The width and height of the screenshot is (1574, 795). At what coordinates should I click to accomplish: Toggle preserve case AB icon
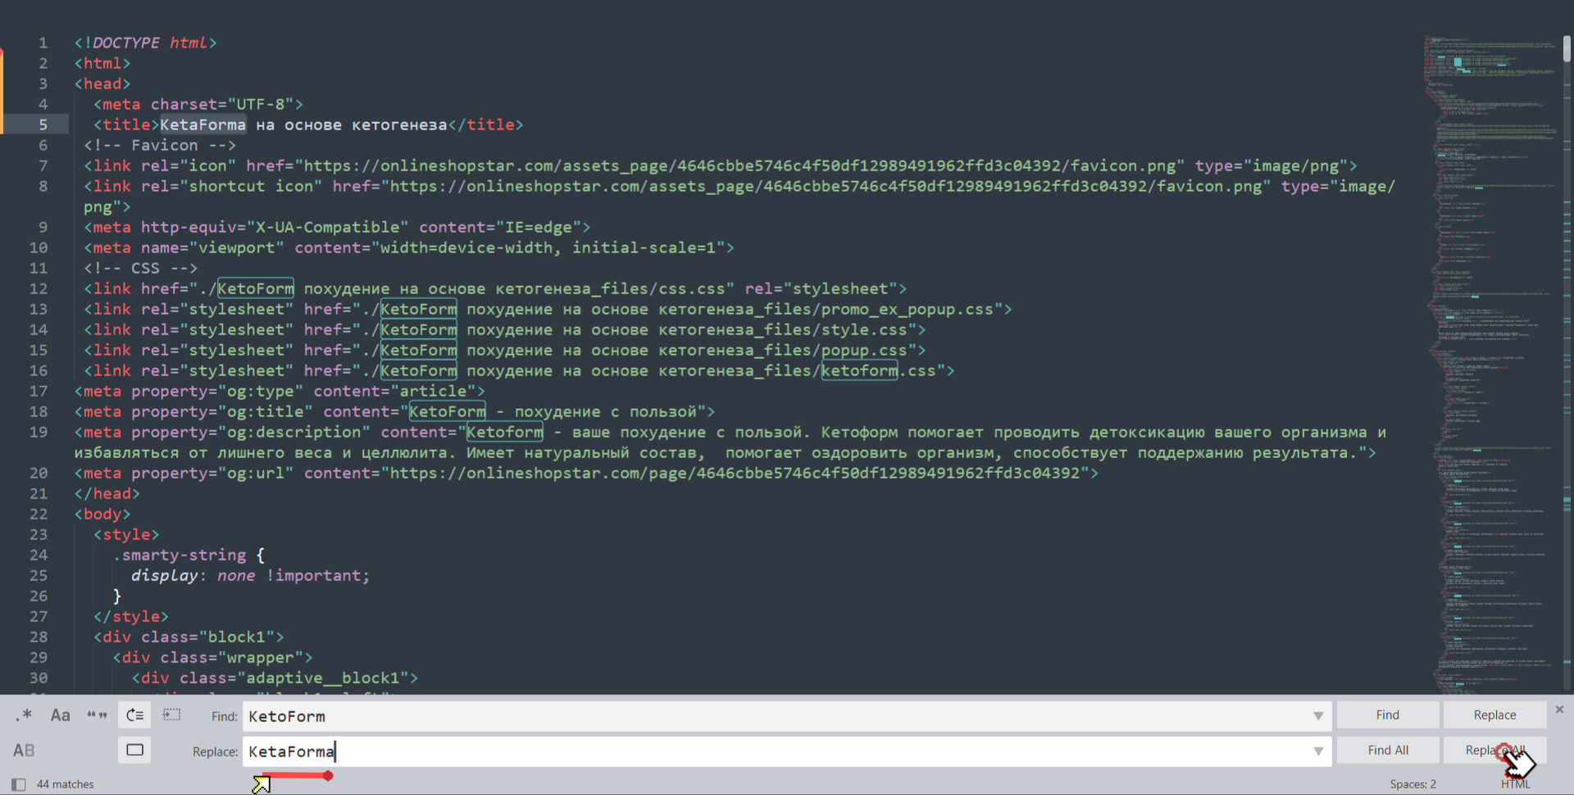pyautogui.click(x=24, y=750)
